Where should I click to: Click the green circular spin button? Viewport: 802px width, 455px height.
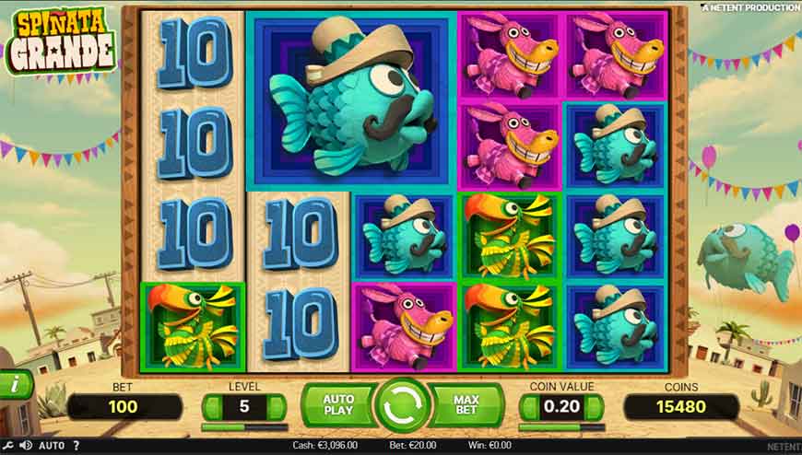tap(402, 406)
